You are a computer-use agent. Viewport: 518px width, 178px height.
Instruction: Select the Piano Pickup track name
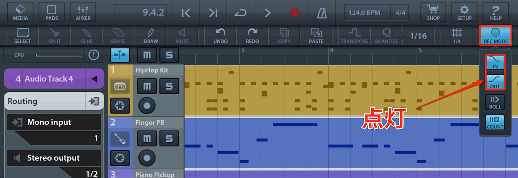pos(155,175)
